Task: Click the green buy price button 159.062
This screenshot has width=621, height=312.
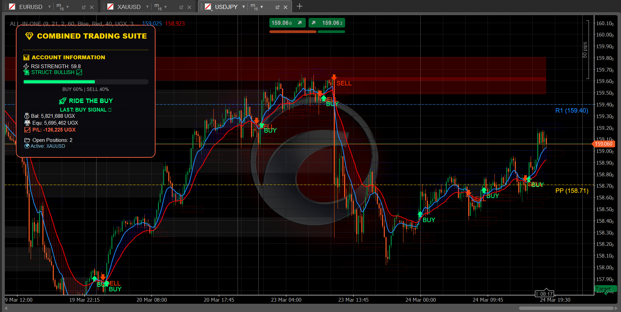Action: [327, 23]
